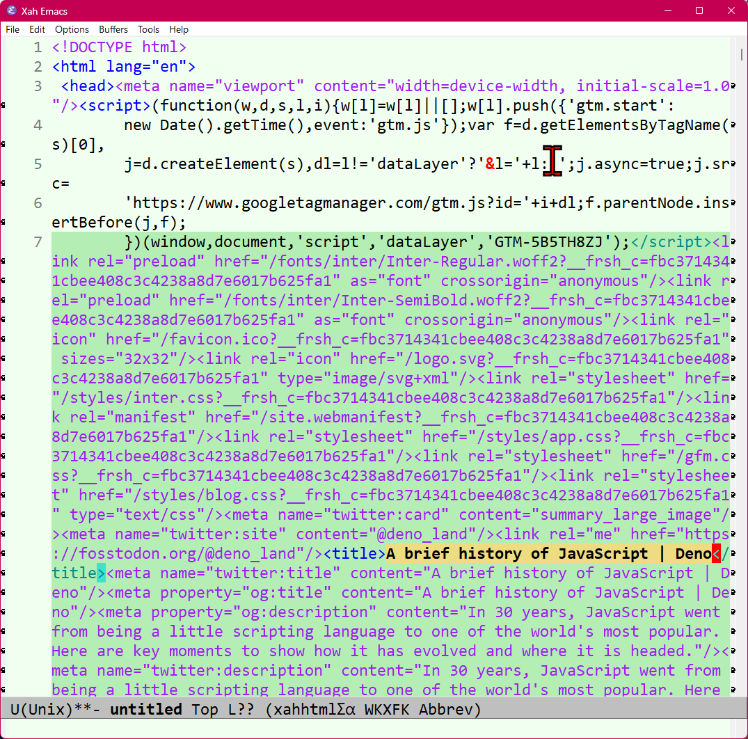Viewport: 748px width, 739px height.
Task: Open the Tools menu
Action: (x=148, y=29)
